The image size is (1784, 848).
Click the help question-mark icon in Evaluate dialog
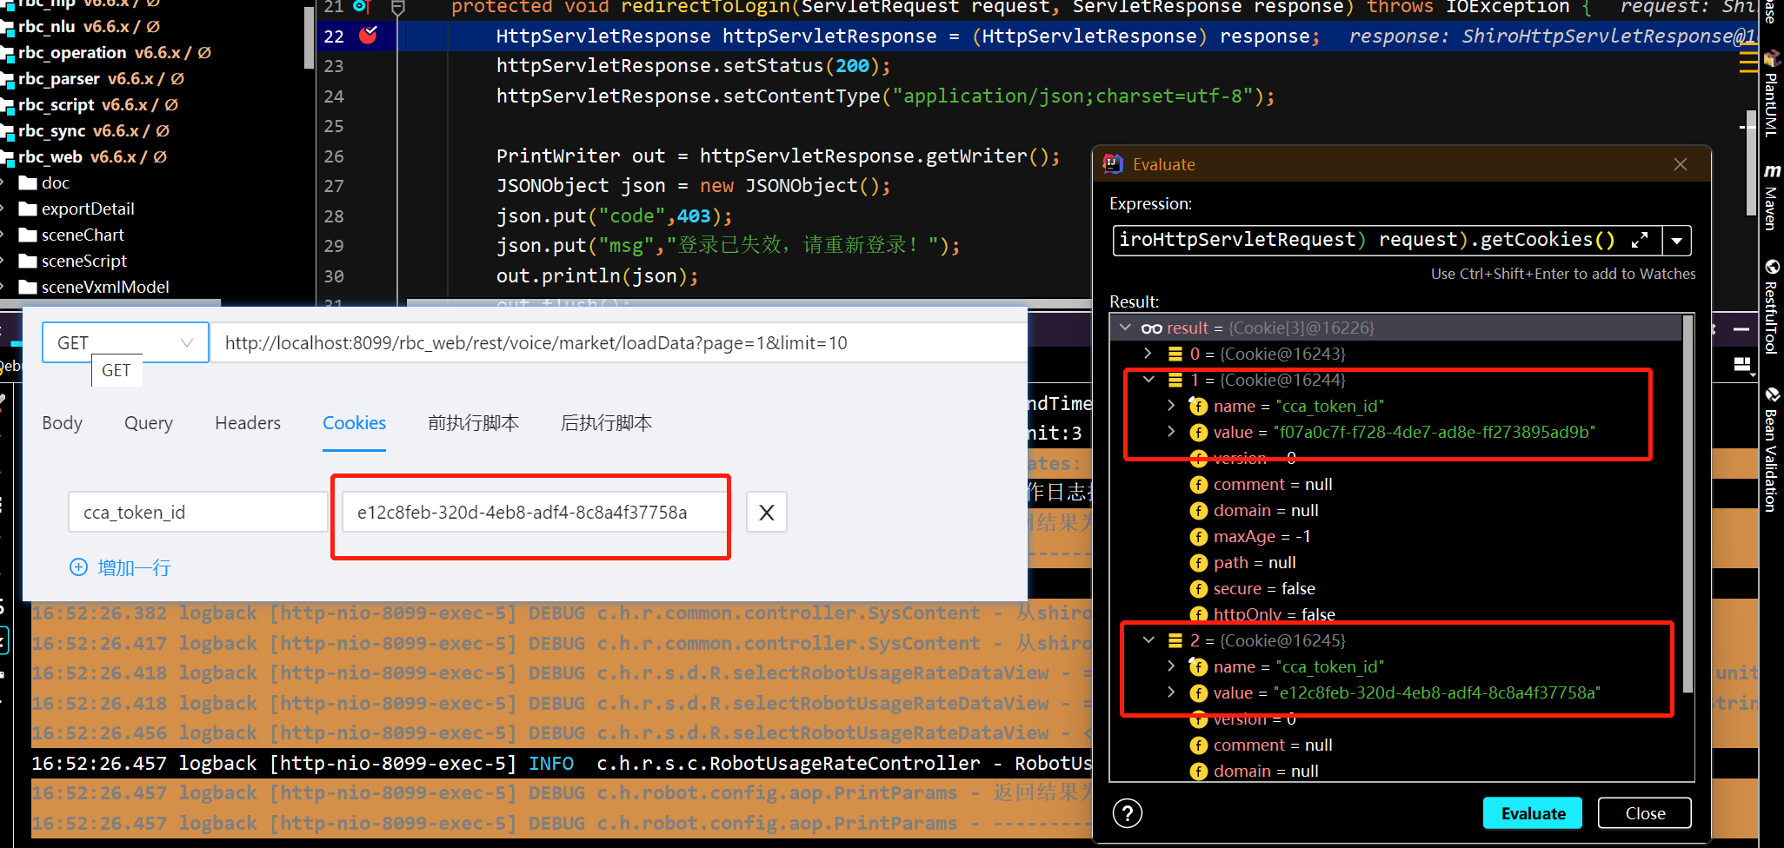1128,813
